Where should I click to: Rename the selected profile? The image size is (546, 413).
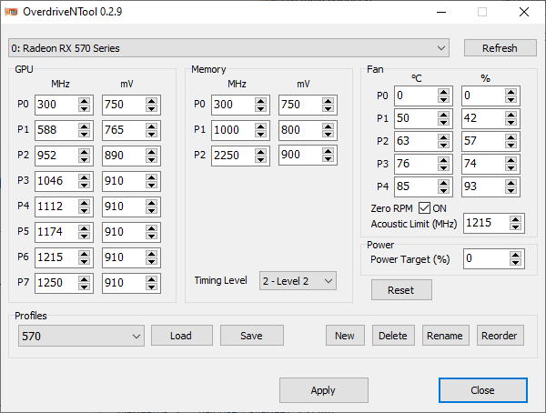pos(445,336)
